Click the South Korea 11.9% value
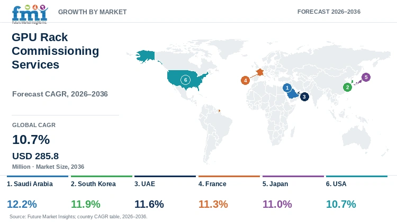Image resolution: width=397 pixels, height=222 pixels. 86,204
